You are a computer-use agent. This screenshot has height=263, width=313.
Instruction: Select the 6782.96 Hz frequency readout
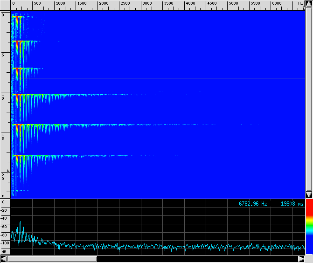[x=253, y=204]
